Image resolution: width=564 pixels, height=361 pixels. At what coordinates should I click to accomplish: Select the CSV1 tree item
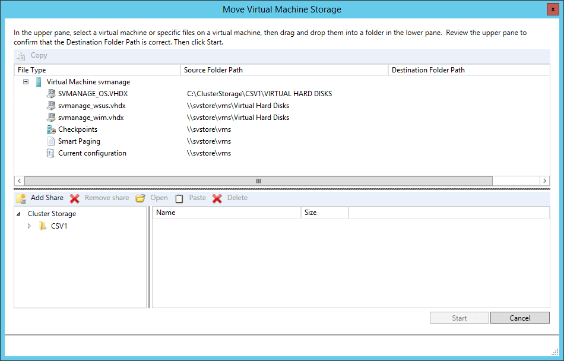click(x=59, y=226)
